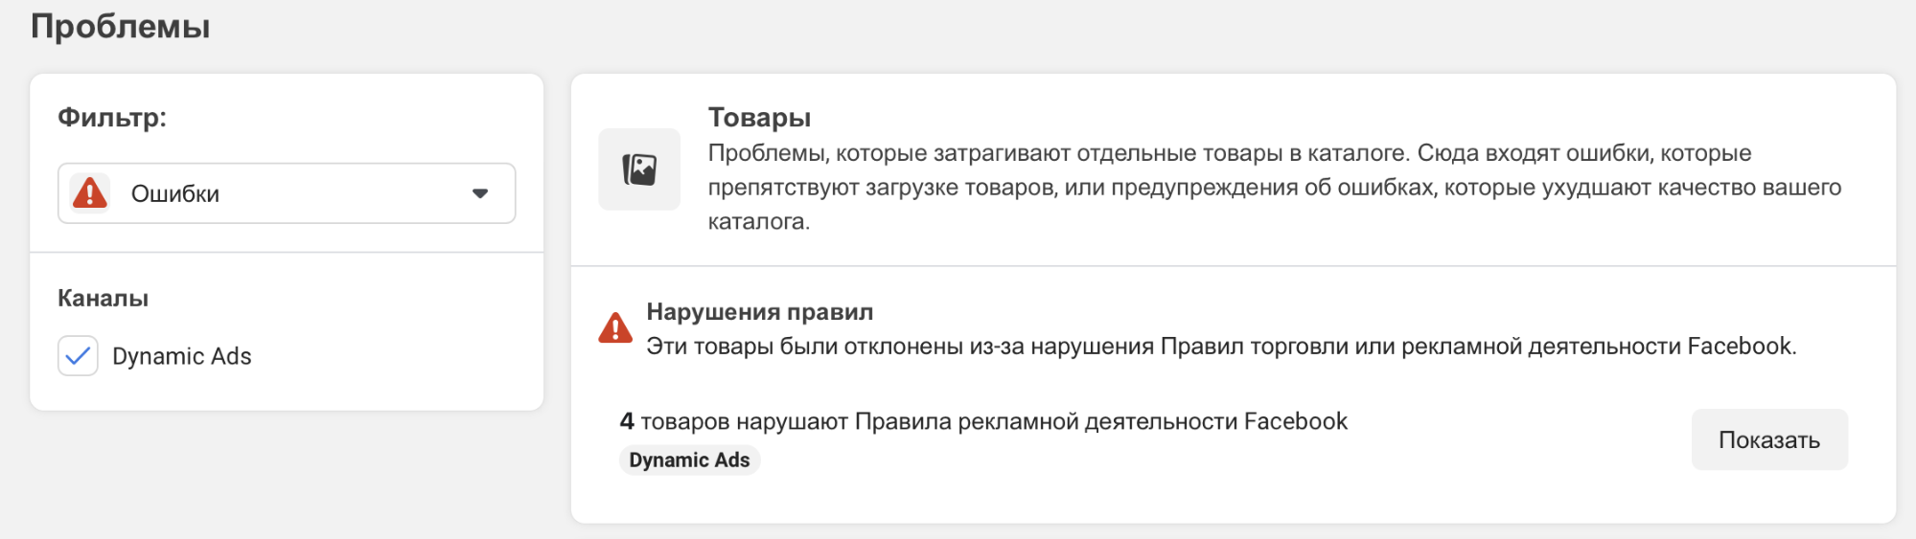Click the Dynamic Ads tag badge
Screen dimensions: 1916x539
pos(689,460)
